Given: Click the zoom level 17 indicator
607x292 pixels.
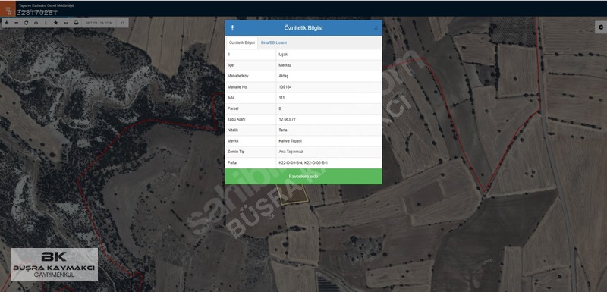Looking at the screenshot, I should (x=123, y=23).
